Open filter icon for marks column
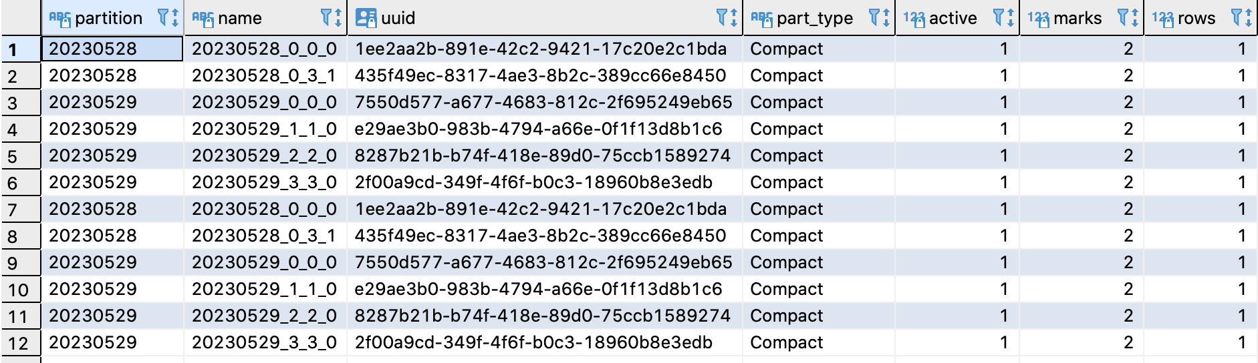This screenshot has width=1258, height=363. click(x=1123, y=17)
